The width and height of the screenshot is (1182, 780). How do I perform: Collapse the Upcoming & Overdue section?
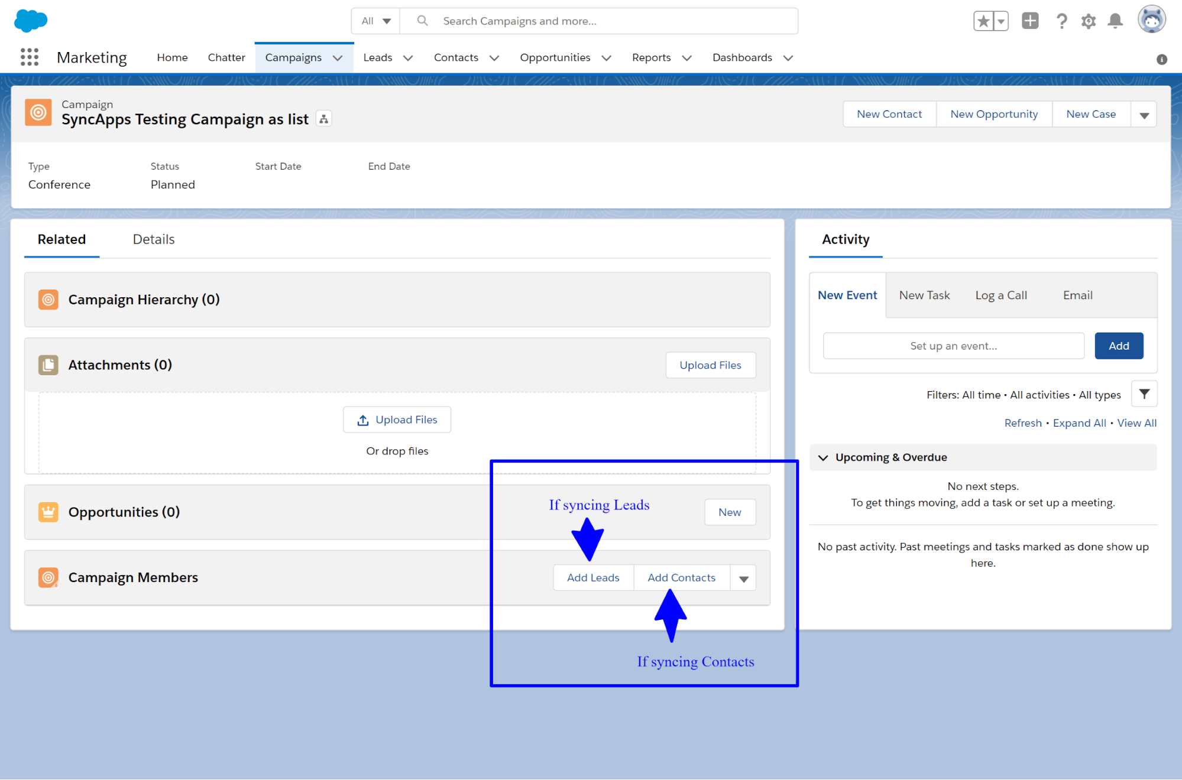(823, 457)
